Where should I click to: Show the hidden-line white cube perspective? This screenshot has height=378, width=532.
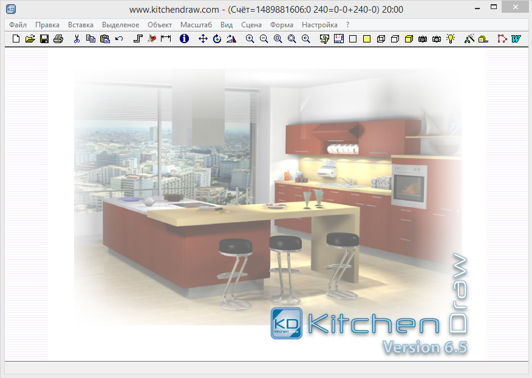[x=395, y=39]
